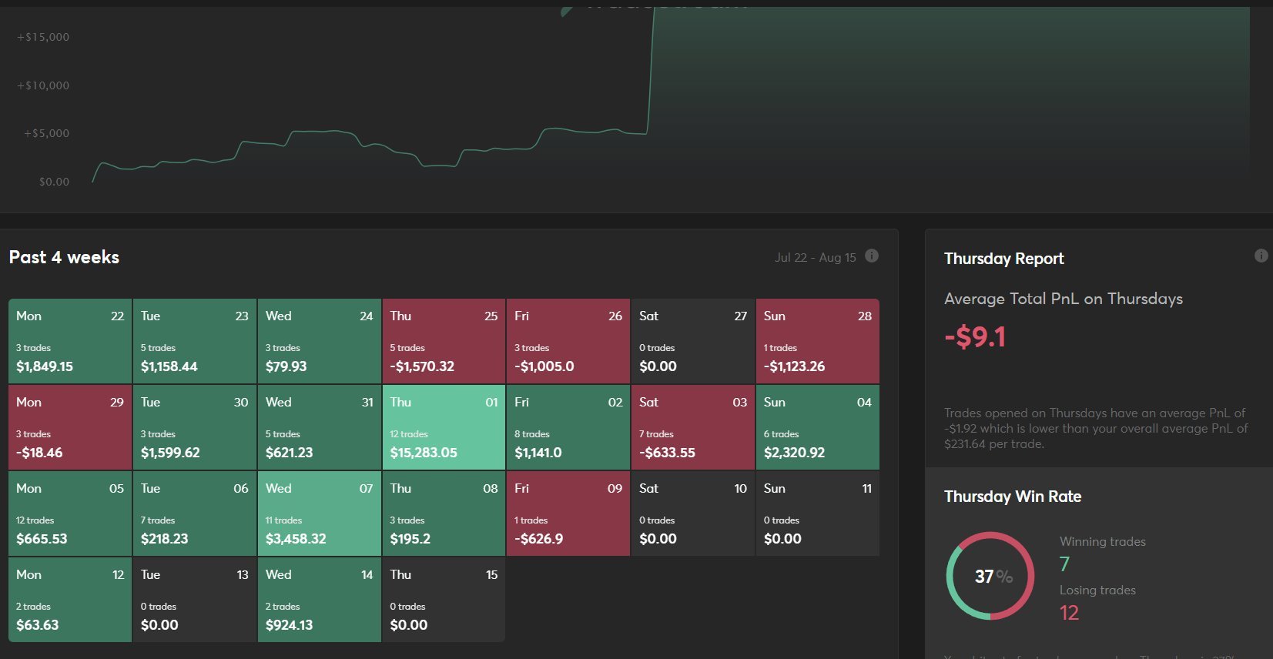Open Sun 11 cell with $0.00

(818, 513)
